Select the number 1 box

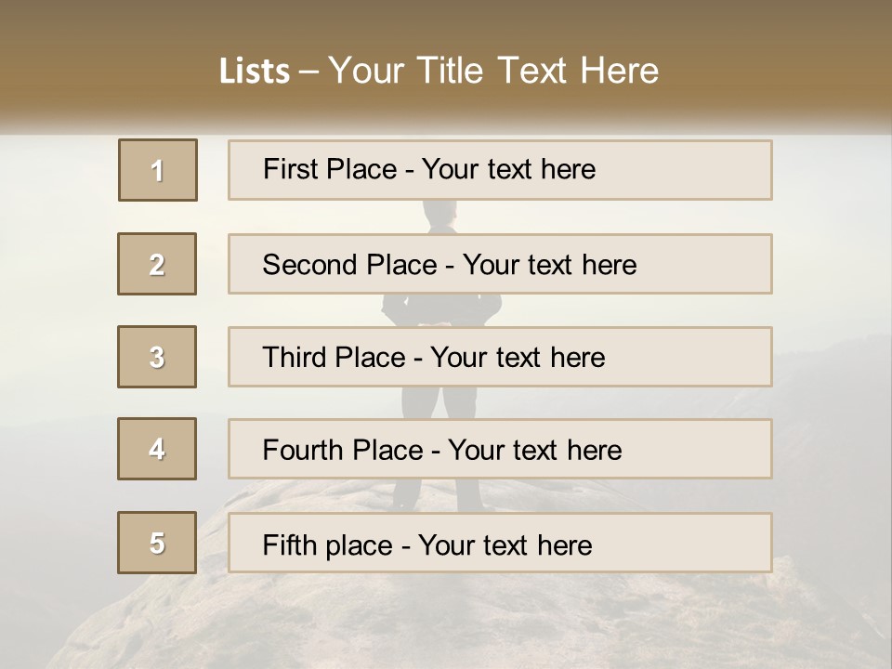[158, 170]
